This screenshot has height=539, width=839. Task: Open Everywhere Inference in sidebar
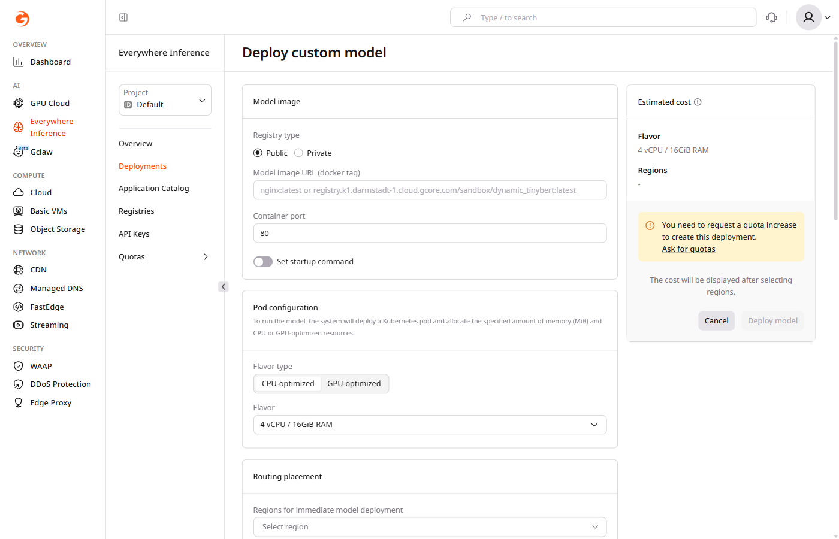pyautogui.click(x=44, y=127)
